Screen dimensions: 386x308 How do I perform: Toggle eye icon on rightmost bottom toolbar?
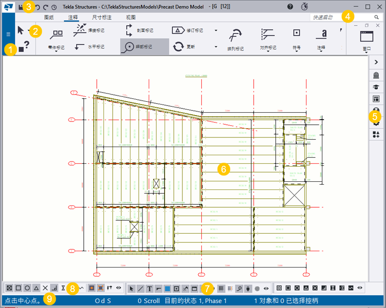click(360, 288)
